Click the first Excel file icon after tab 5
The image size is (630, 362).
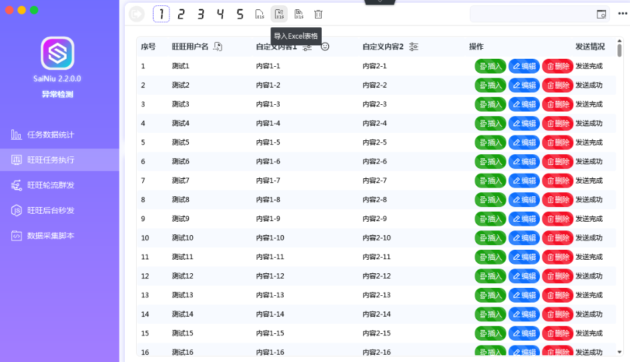coord(260,13)
